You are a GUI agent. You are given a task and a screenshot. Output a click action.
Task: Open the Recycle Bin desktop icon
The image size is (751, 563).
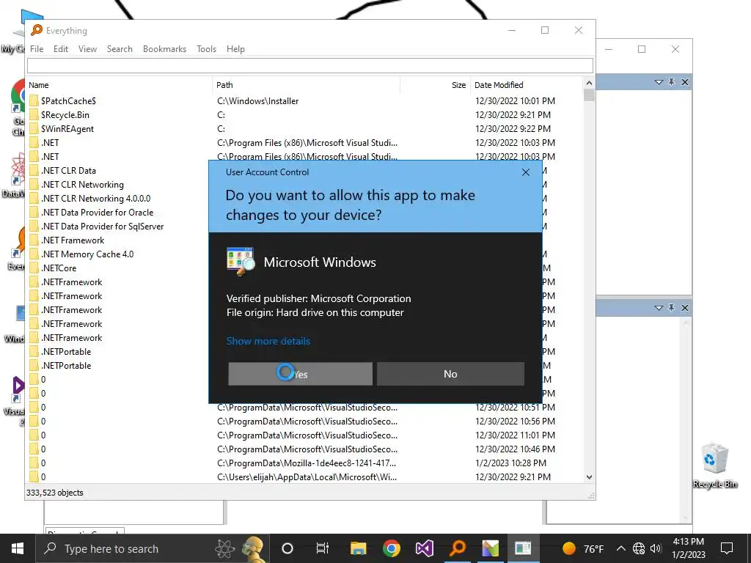tap(715, 466)
